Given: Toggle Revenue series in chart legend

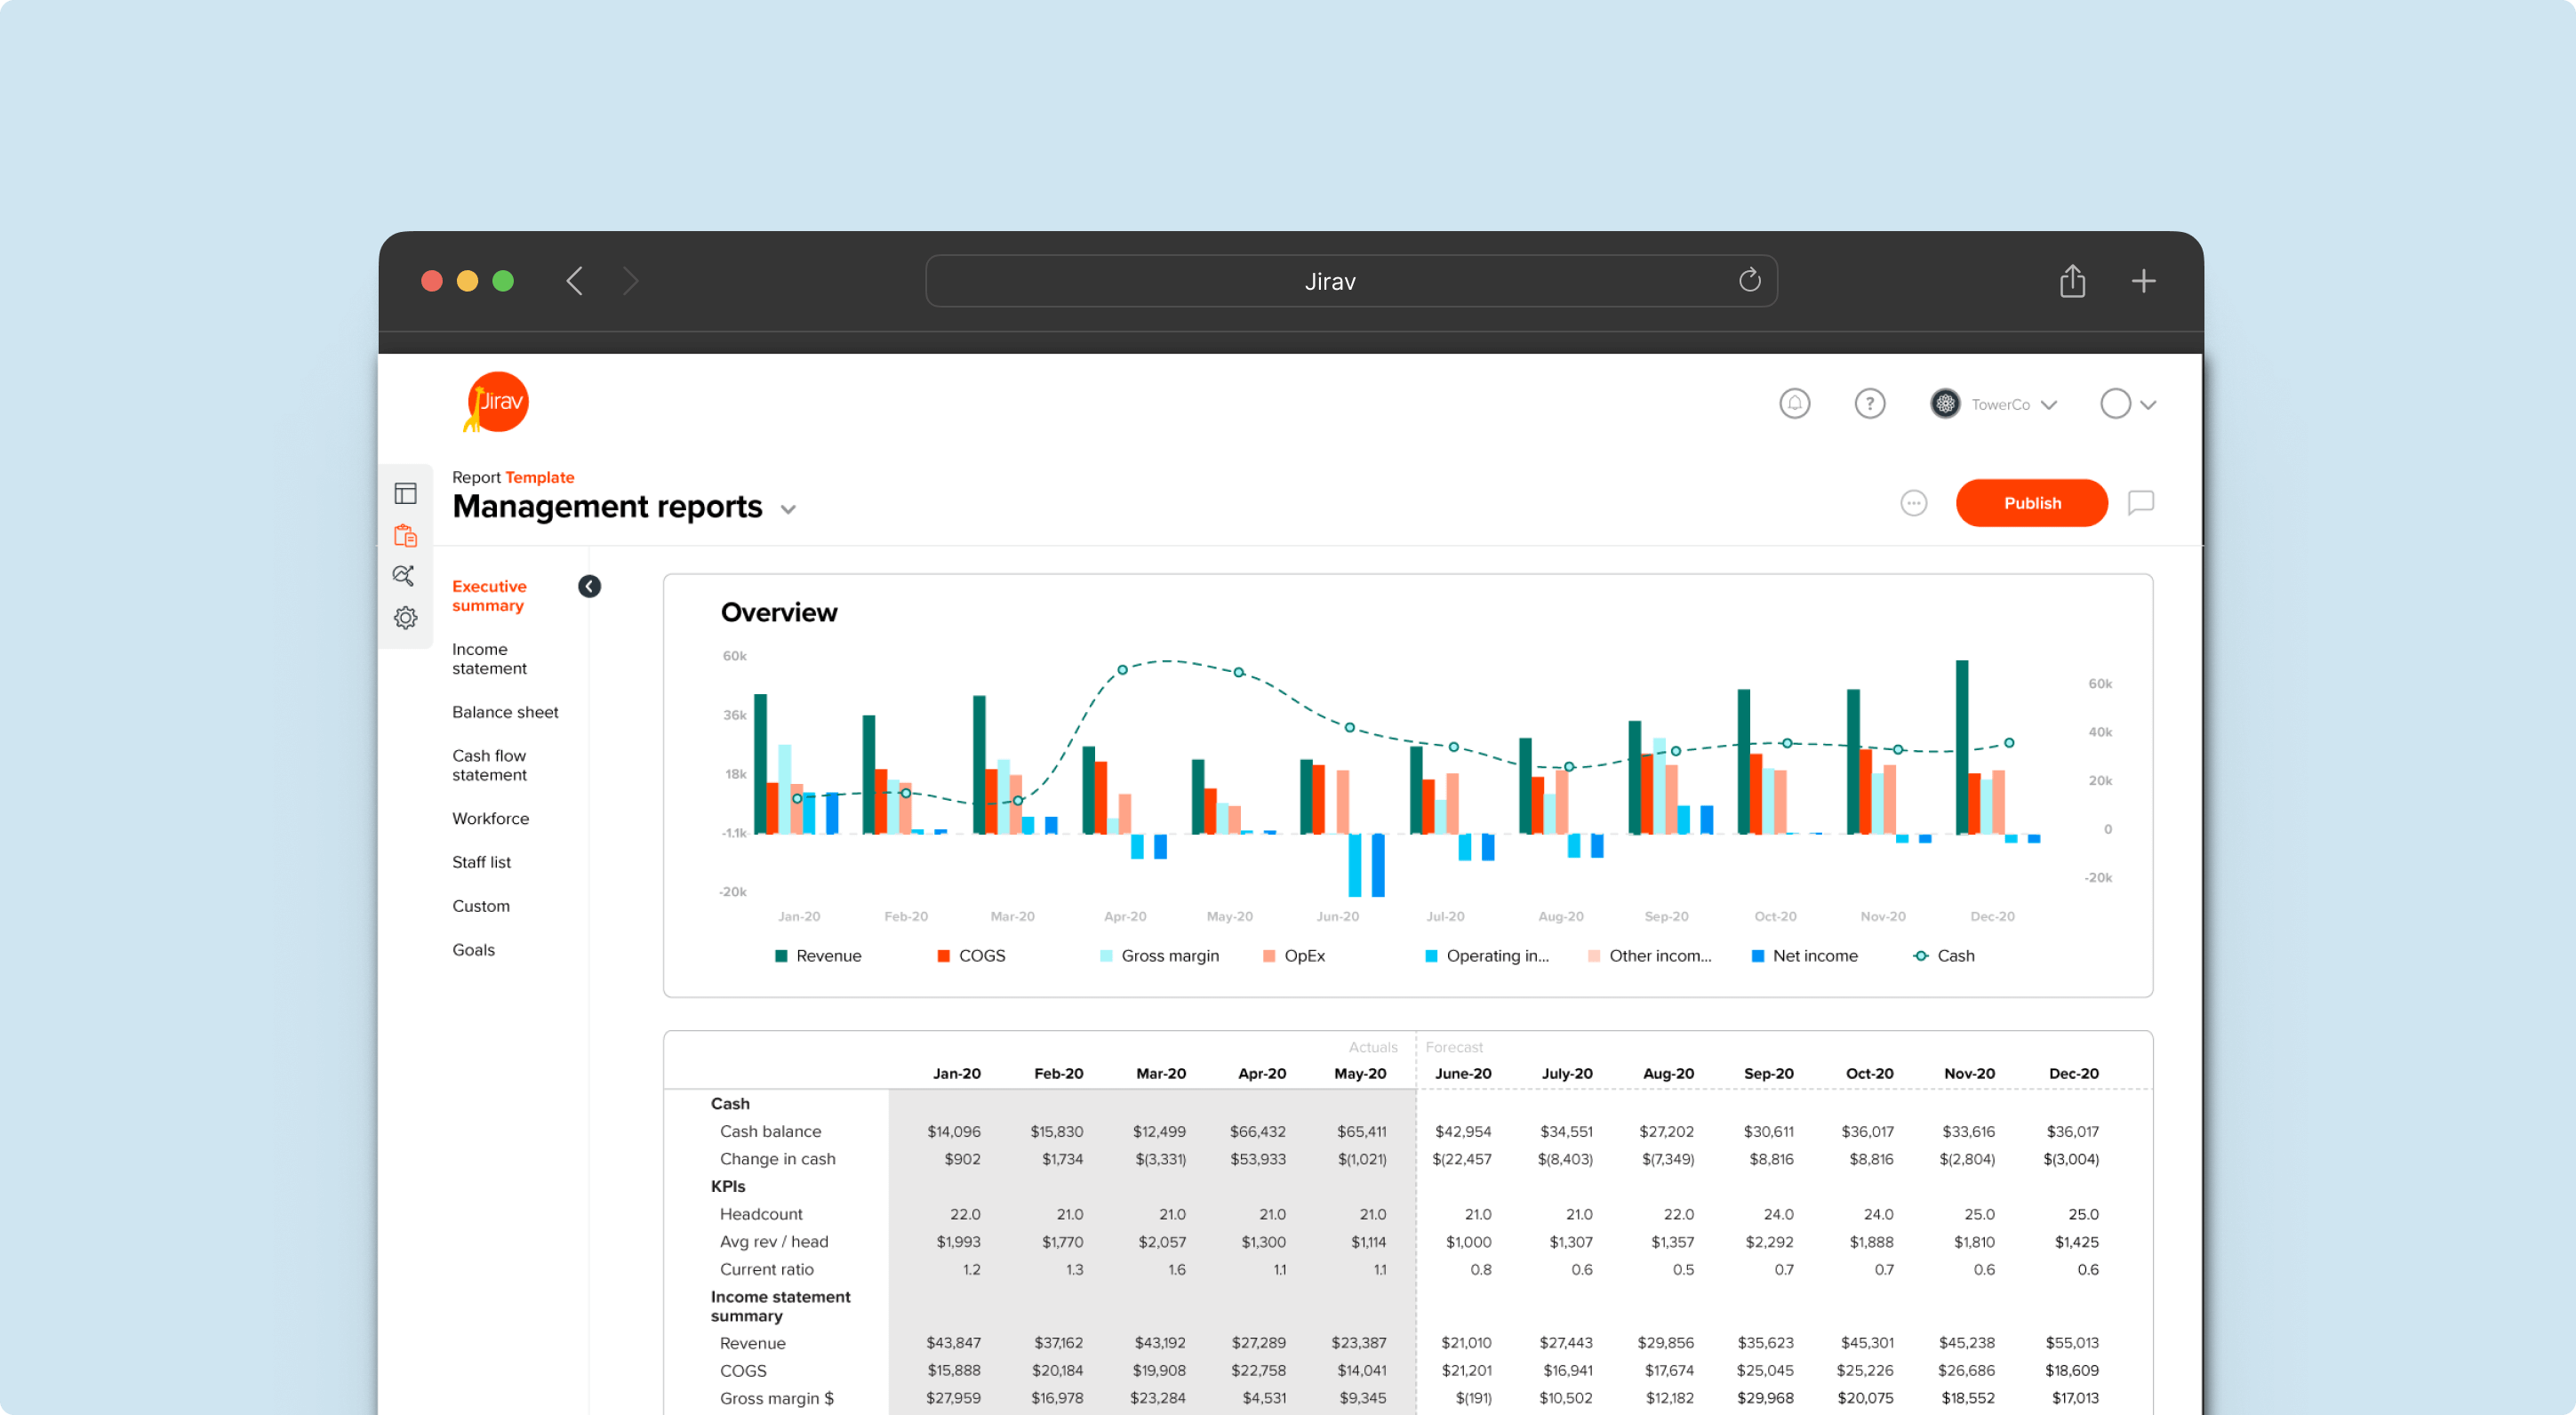Looking at the screenshot, I should click(818, 956).
